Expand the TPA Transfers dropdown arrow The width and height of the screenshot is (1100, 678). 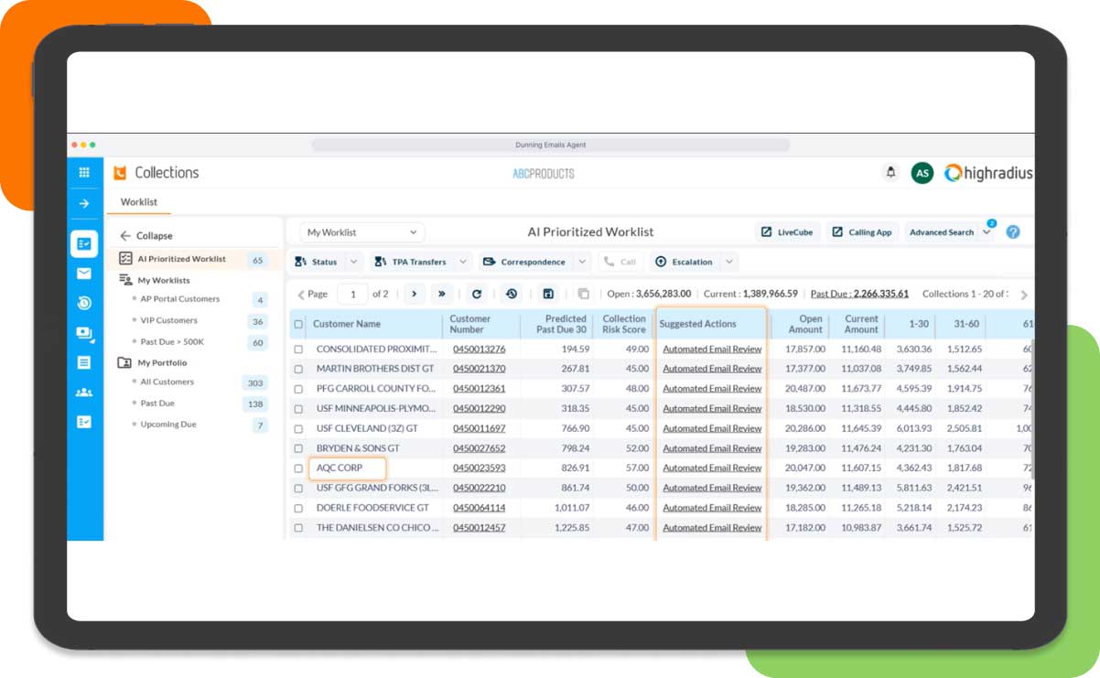click(x=463, y=262)
